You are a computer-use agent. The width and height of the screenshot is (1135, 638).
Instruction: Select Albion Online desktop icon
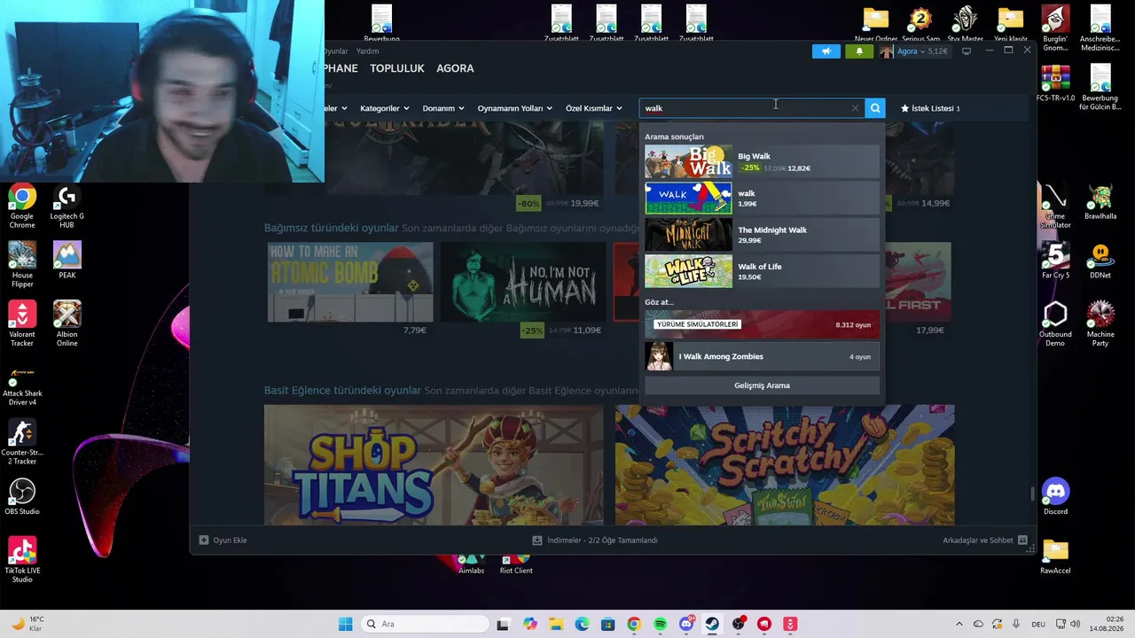[x=67, y=324]
